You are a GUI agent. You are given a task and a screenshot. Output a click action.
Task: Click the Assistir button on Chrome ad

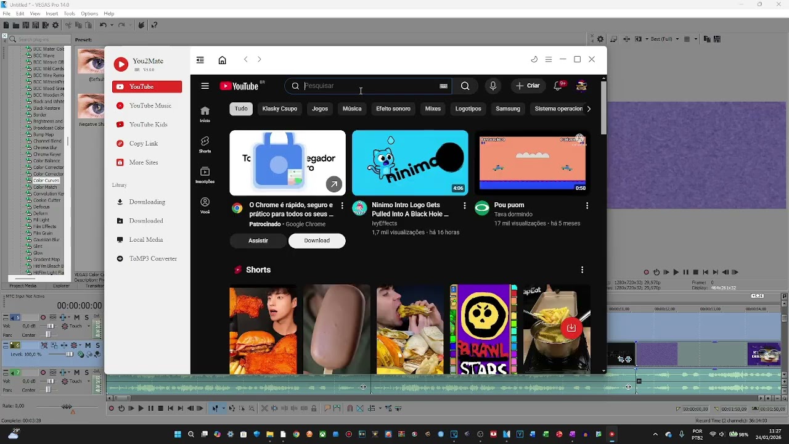258,240
